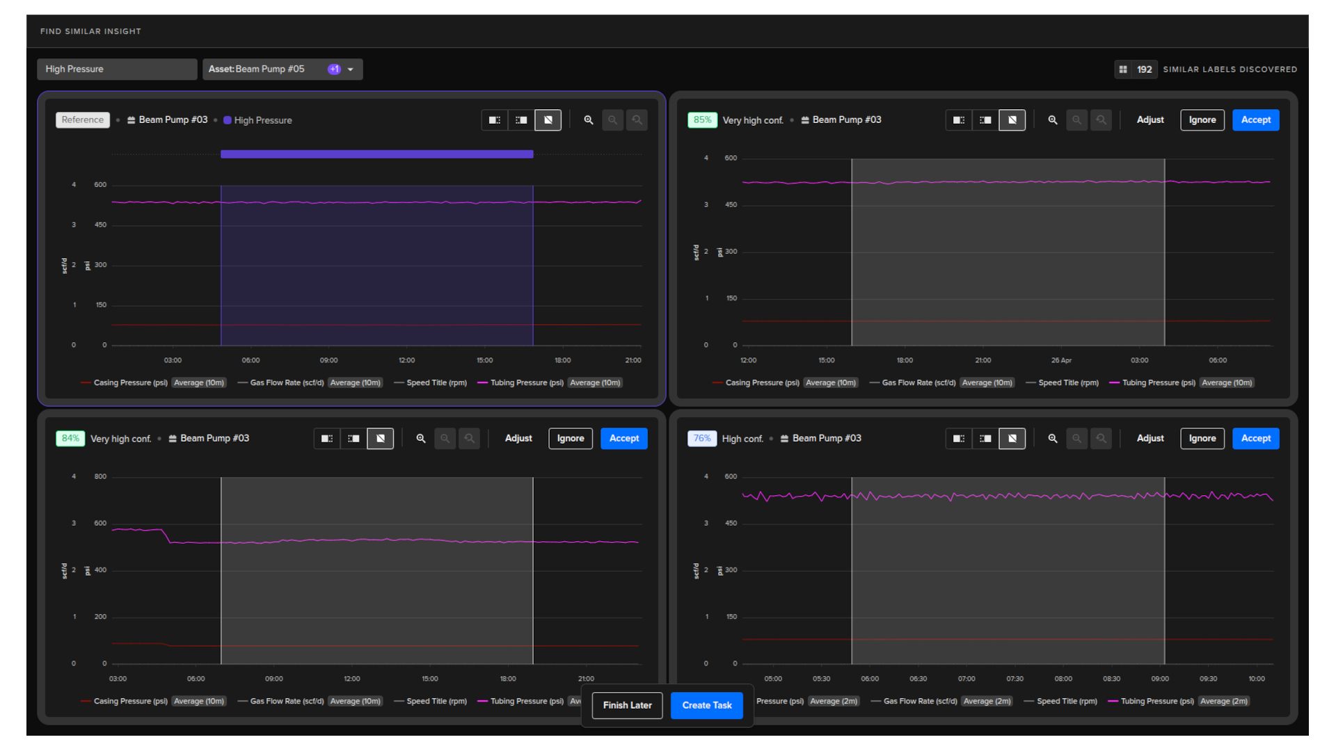The height and width of the screenshot is (751, 1336).
Task: Select the diagonal-square view in Reference card
Action: point(548,120)
